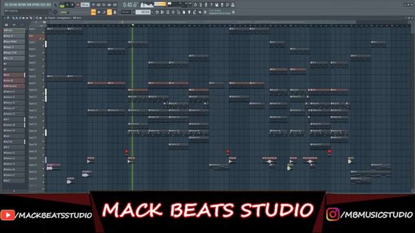The image size is (415, 233).
Task: Toggle pattern/song mode switch
Action: pos(62,5)
